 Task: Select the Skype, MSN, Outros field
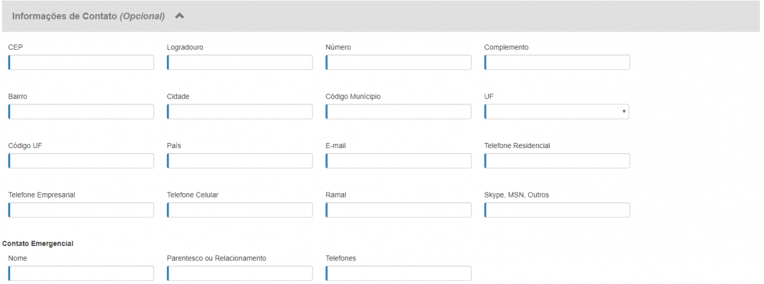(x=557, y=210)
